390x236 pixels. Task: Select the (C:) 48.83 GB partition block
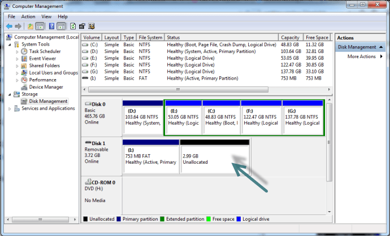click(222, 117)
